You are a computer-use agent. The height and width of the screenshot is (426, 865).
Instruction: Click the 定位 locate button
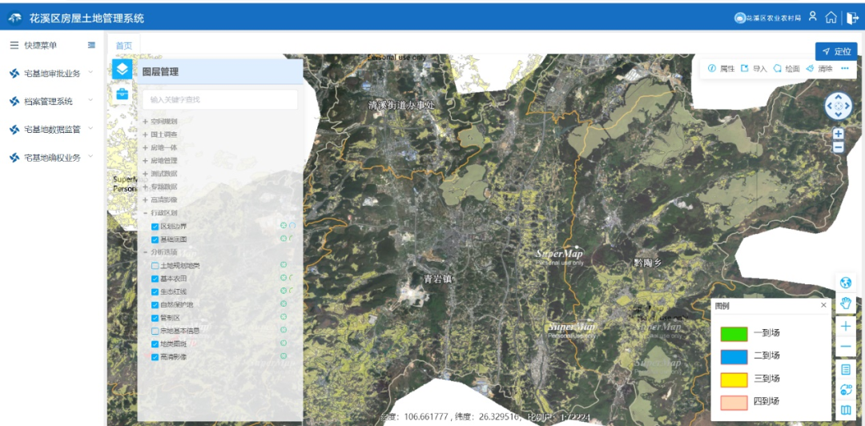pyautogui.click(x=836, y=51)
